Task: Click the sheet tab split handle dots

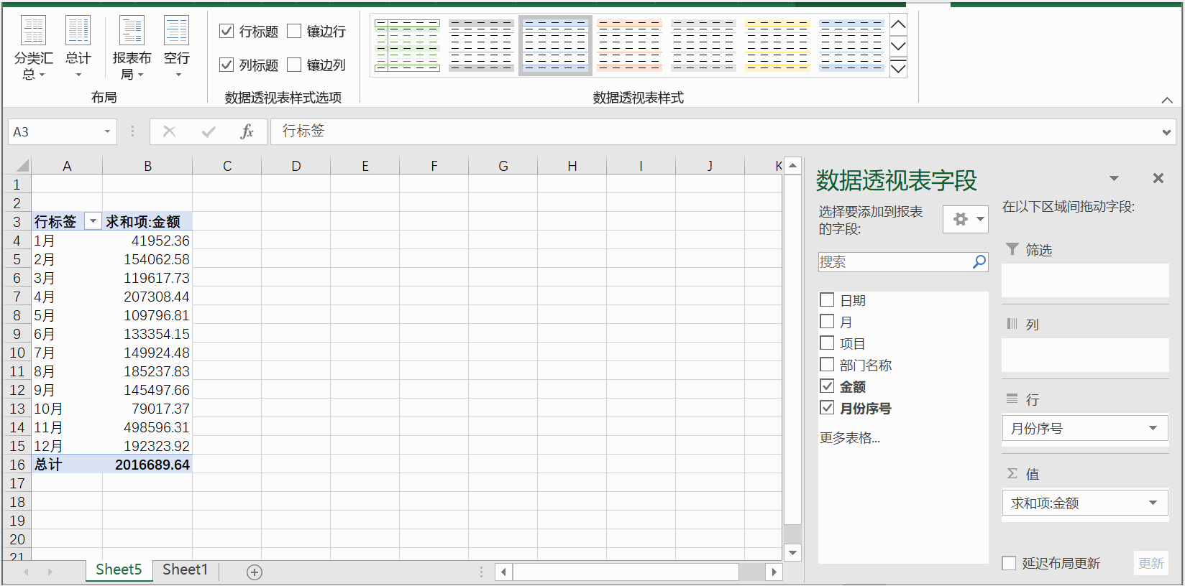Action: point(481,572)
